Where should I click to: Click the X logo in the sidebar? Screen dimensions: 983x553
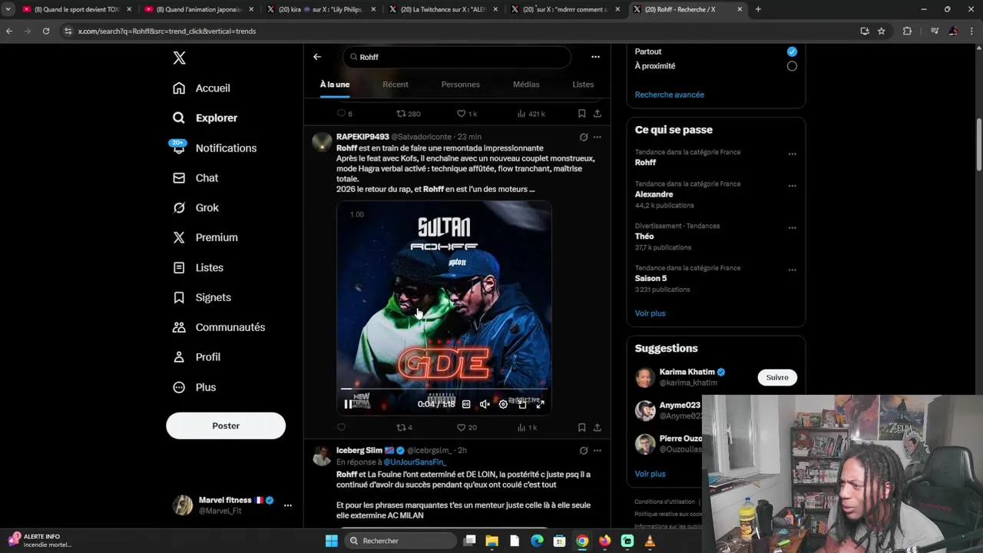click(x=179, y=58)
